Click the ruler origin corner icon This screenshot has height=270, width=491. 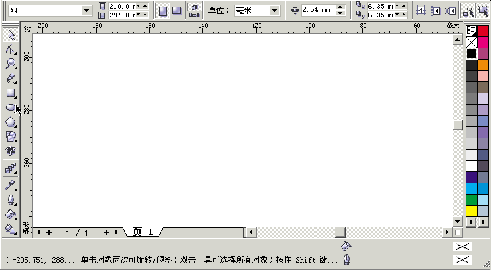click(28, 28)
